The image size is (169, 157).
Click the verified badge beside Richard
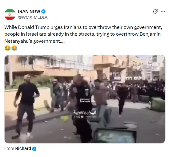point(34,149)
